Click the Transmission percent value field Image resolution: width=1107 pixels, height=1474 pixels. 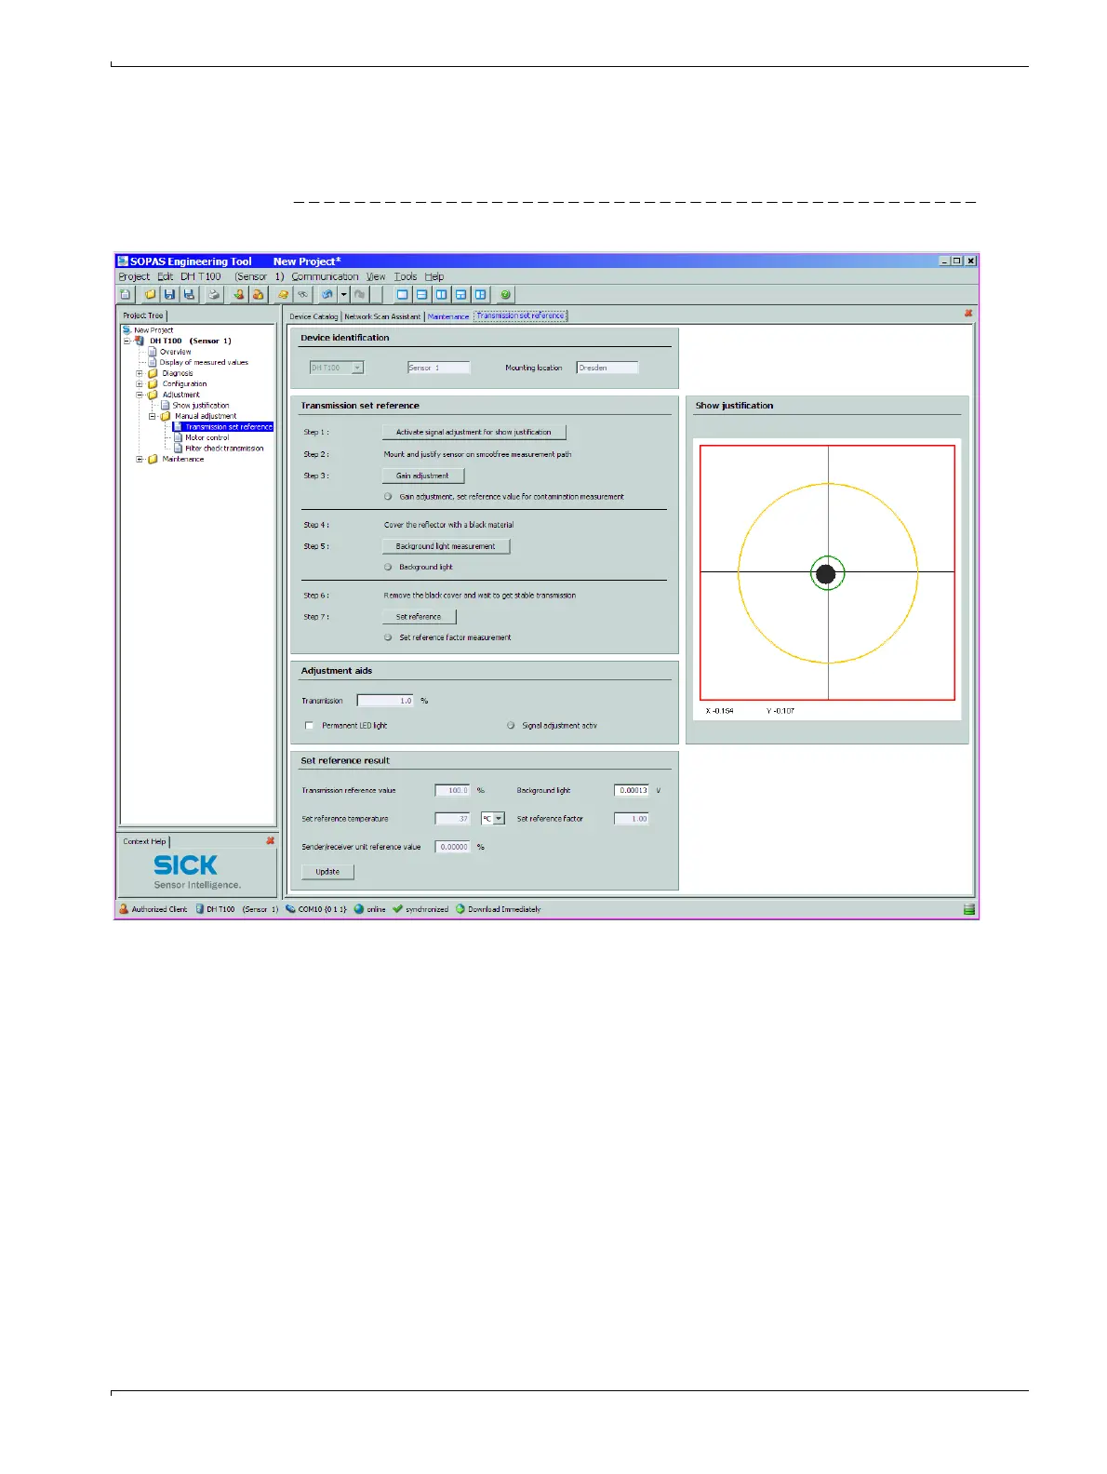(x=385, y=701)
